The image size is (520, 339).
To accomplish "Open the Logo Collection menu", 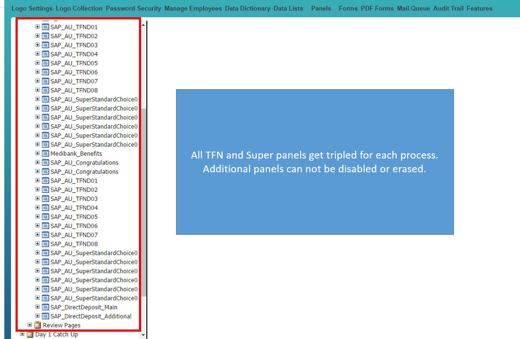I will 79,8.
